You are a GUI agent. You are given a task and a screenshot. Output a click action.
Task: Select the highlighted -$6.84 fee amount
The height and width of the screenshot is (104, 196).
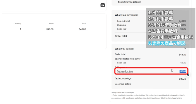point(183,71)
